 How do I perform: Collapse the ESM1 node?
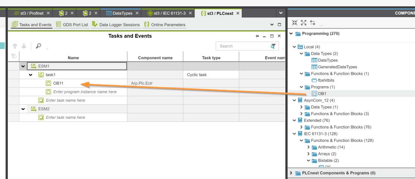point(23,66)
